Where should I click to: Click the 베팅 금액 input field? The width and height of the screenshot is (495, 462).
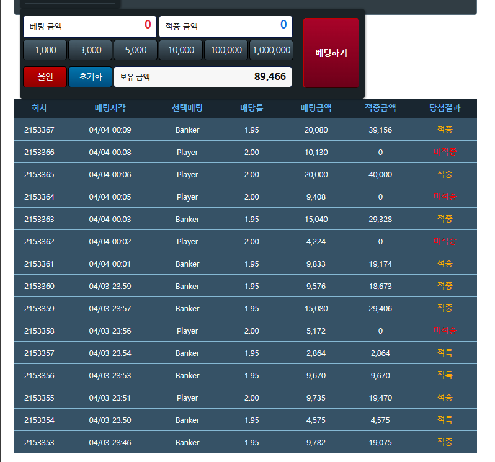(90, 27)
